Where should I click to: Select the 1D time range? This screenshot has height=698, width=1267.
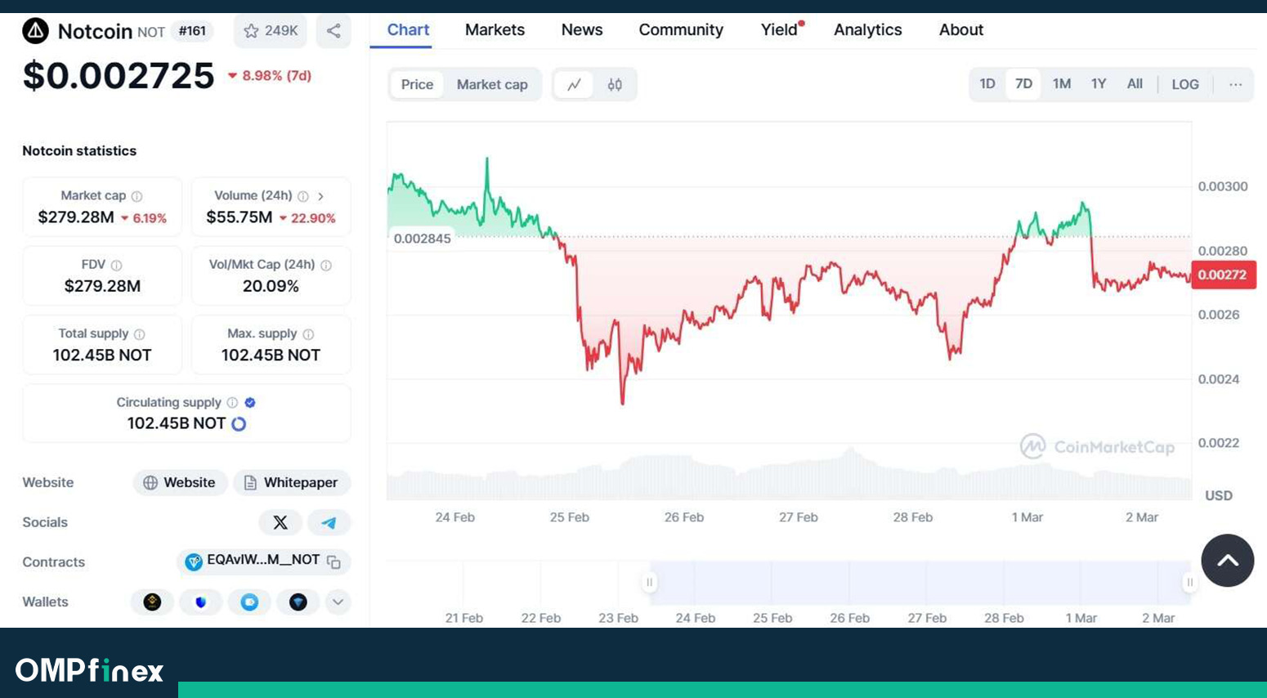(987, 84)
